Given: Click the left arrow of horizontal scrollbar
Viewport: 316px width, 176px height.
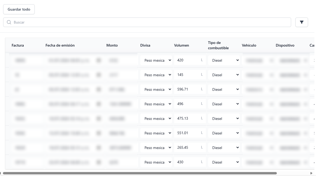Looking at the screenshot, I should point(1,173).
